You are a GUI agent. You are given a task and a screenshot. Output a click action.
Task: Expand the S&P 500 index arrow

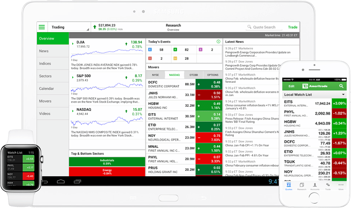pos(73,77)
